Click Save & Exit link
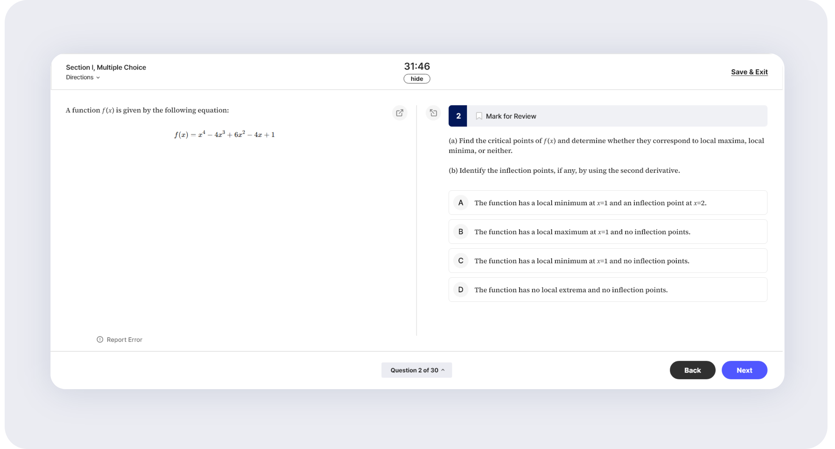 click(x=749, y=72)
